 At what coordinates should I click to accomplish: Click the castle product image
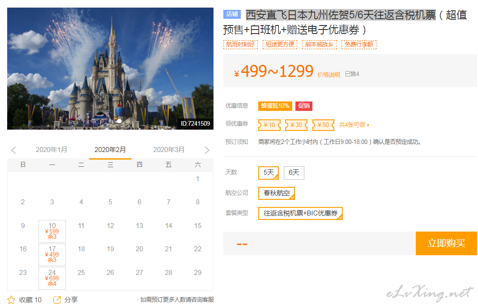point(111,68)
